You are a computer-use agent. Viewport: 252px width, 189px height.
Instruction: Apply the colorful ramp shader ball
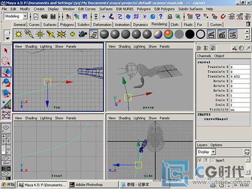[x=168, y=34]
